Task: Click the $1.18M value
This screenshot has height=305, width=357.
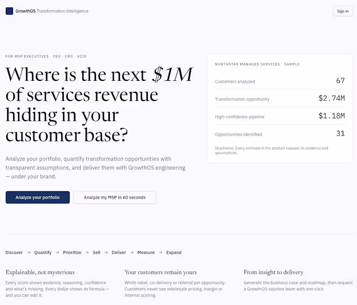Action: (x=332, y=116)
